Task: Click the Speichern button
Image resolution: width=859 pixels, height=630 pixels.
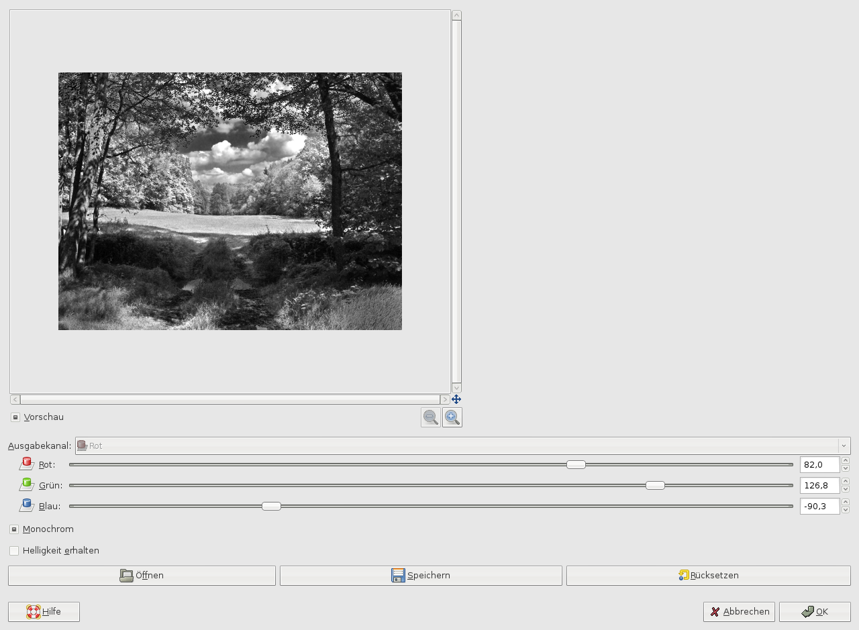Action: tap(421, 576)
